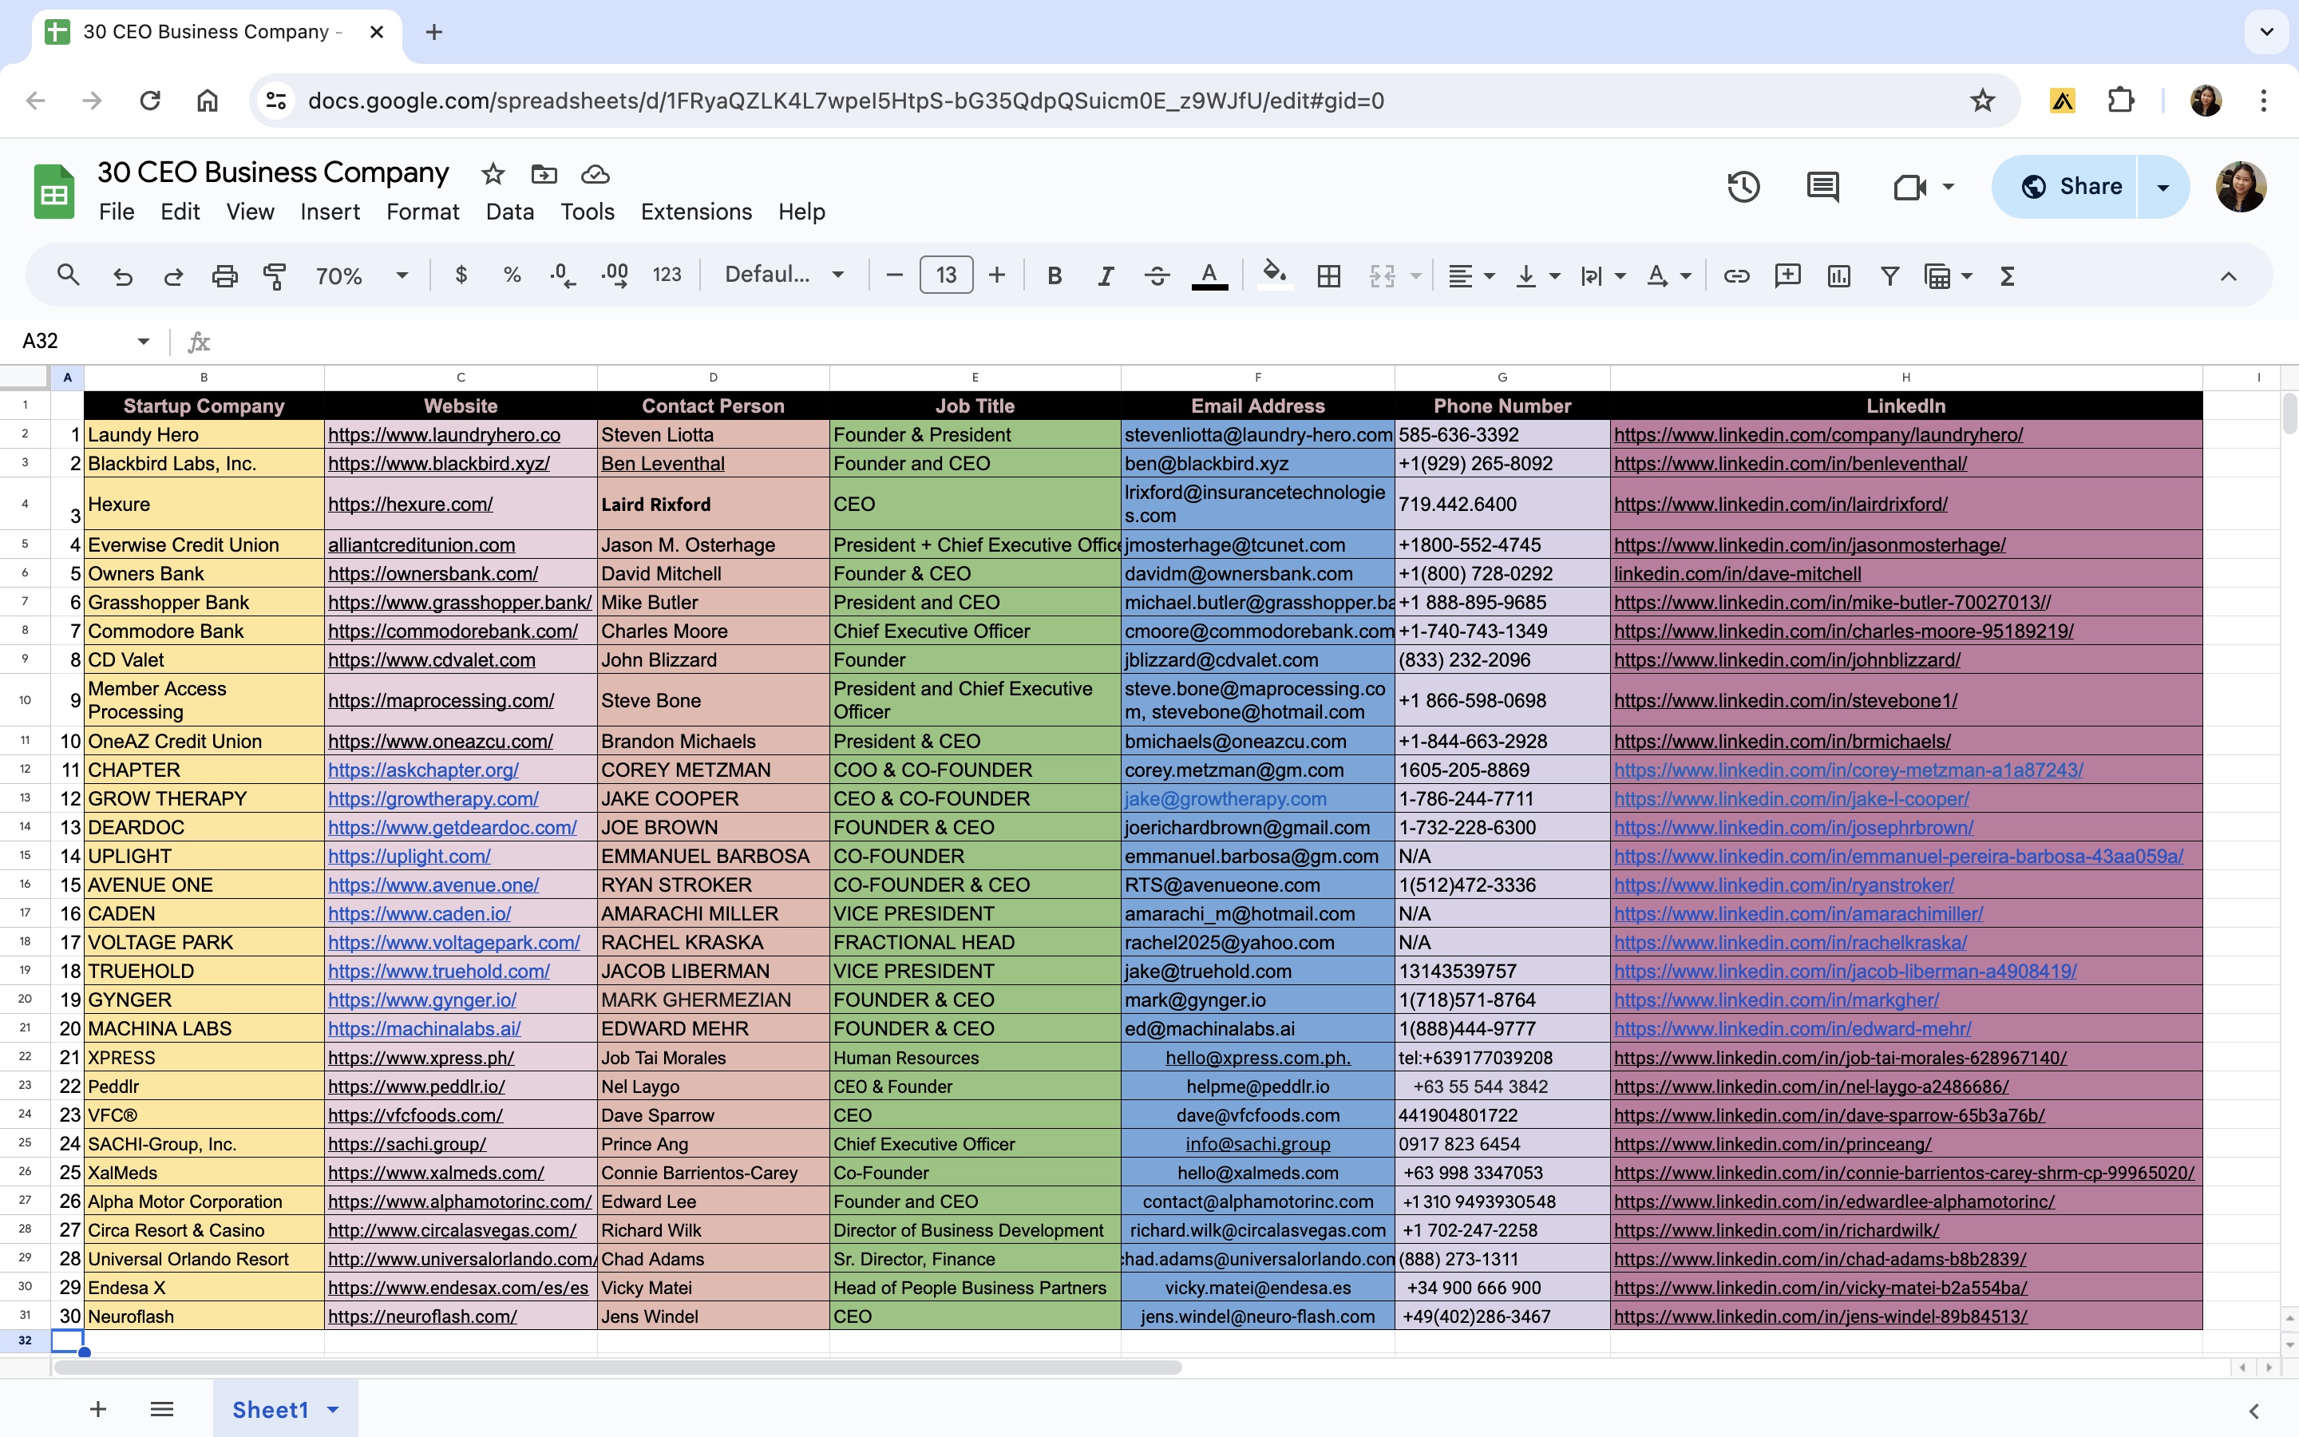The image size is (2299, 1437).
Task: Open Sheet1 tab options arrow
Action: [333, 1409]
